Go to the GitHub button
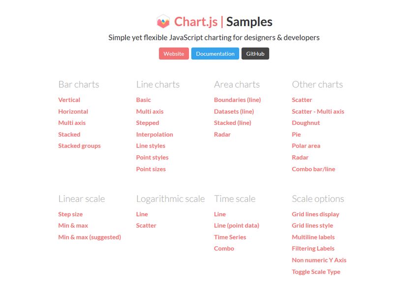Image resolution: width=418 pixels, height=286 pixels. pos(255,54)
